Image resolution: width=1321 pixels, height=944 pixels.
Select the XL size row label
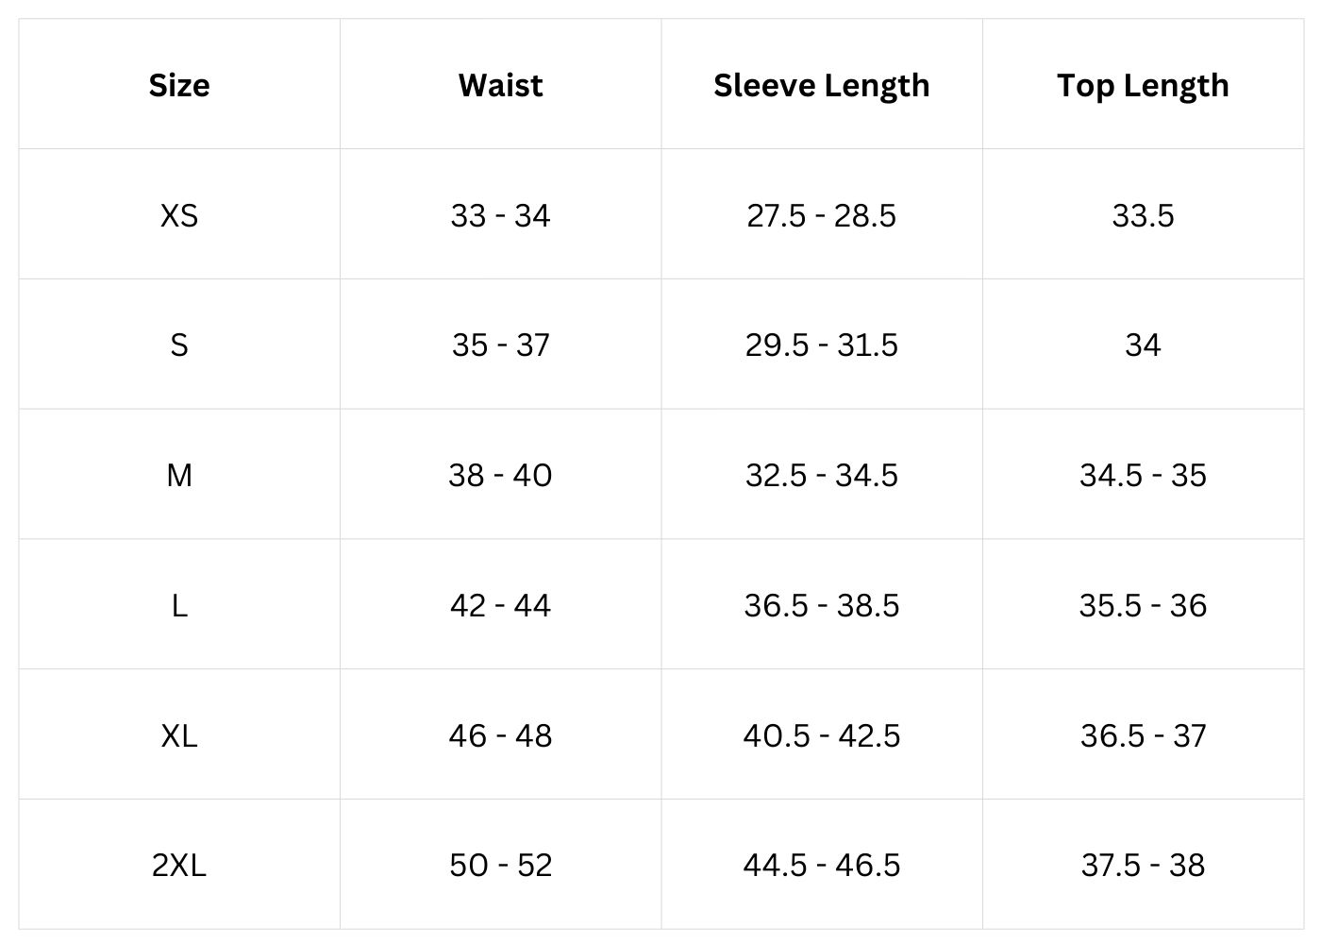click(x=179, y=735)
